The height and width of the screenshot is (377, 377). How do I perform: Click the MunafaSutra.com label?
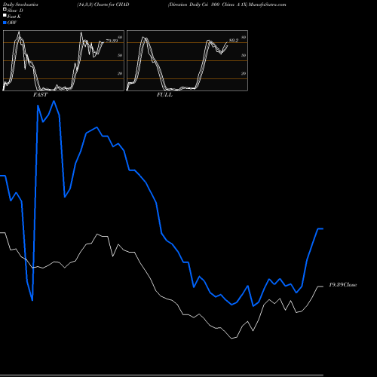[268, 5]
